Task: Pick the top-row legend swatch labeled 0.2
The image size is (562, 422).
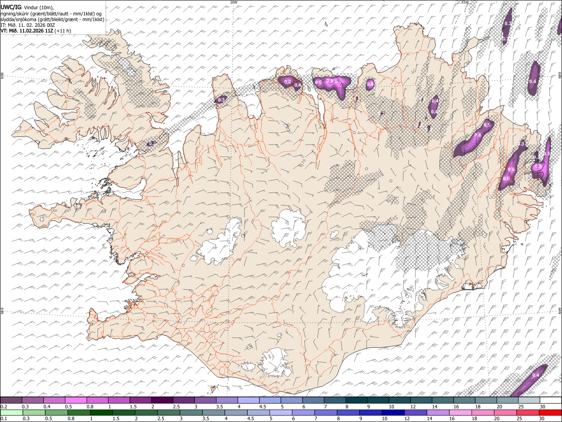Action: pyautogui.click(x=11, y=400)
